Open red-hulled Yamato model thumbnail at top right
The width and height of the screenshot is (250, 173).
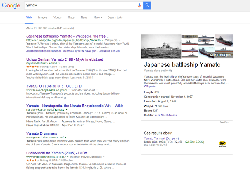point(224,40)
